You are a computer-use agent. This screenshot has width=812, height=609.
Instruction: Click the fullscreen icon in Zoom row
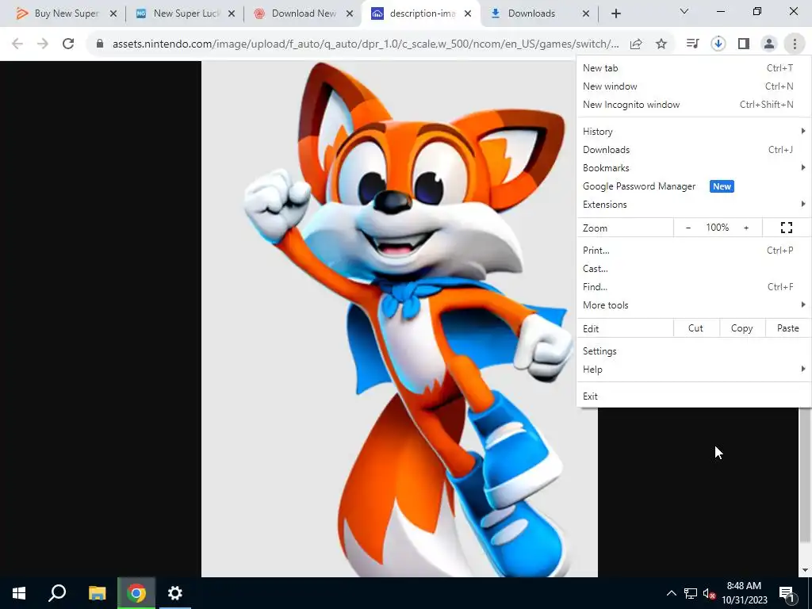coord(787,228)
